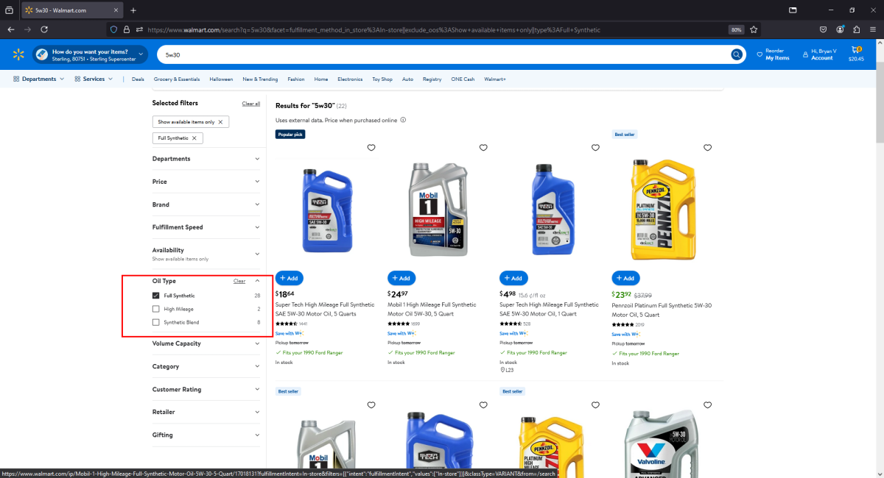The height and width of the screenshot is (478, 884).
Task: Expand the Departments filter section in sidebar
Action: click(x=206, y=159)
